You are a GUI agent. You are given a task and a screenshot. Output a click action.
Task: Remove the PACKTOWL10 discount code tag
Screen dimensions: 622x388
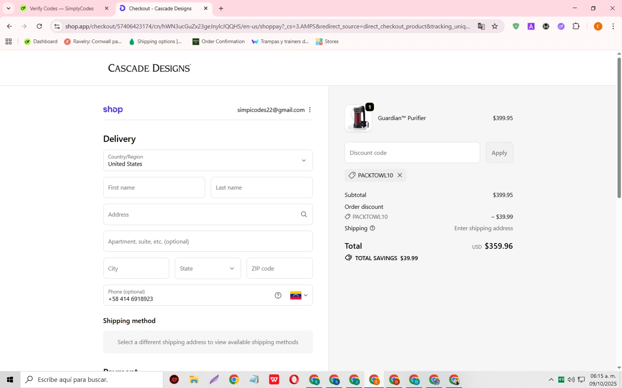pos(400,175)
